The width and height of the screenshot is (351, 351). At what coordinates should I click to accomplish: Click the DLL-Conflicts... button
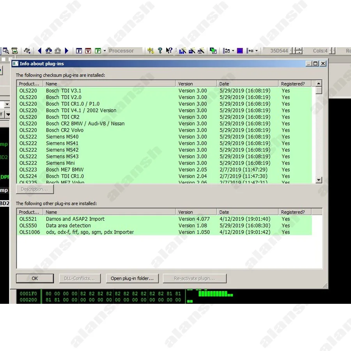tap(80, 278)
